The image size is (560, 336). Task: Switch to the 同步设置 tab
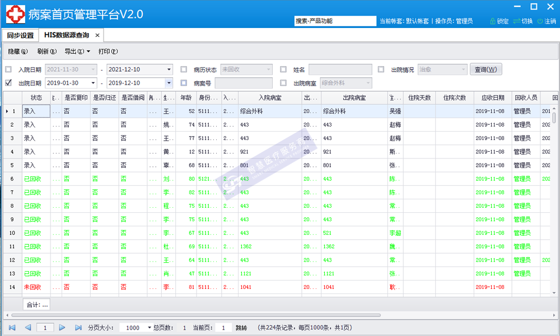(x=20, y=35)
